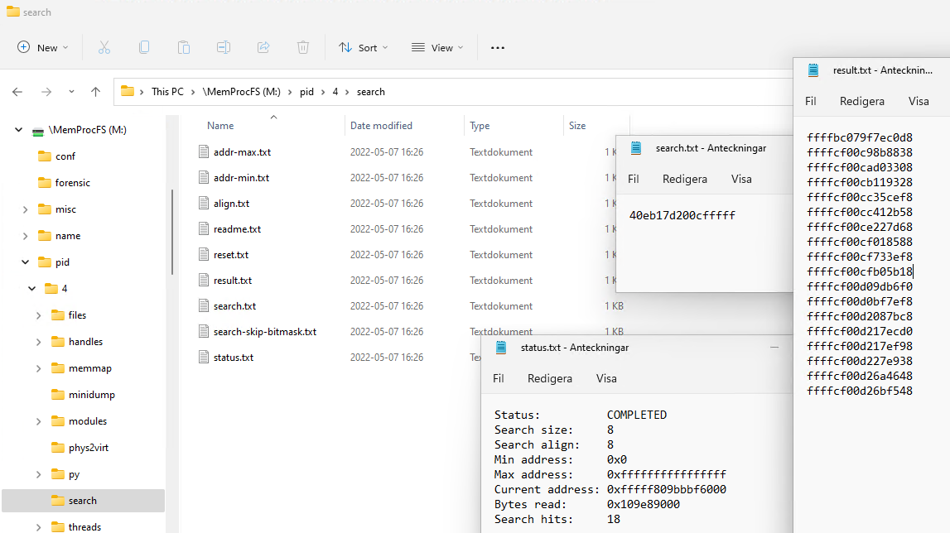Sort files by Date modified column
Image resolution: width=950 pixels, height=533 pixels.
pyautogui.click(x=381, y=125)
